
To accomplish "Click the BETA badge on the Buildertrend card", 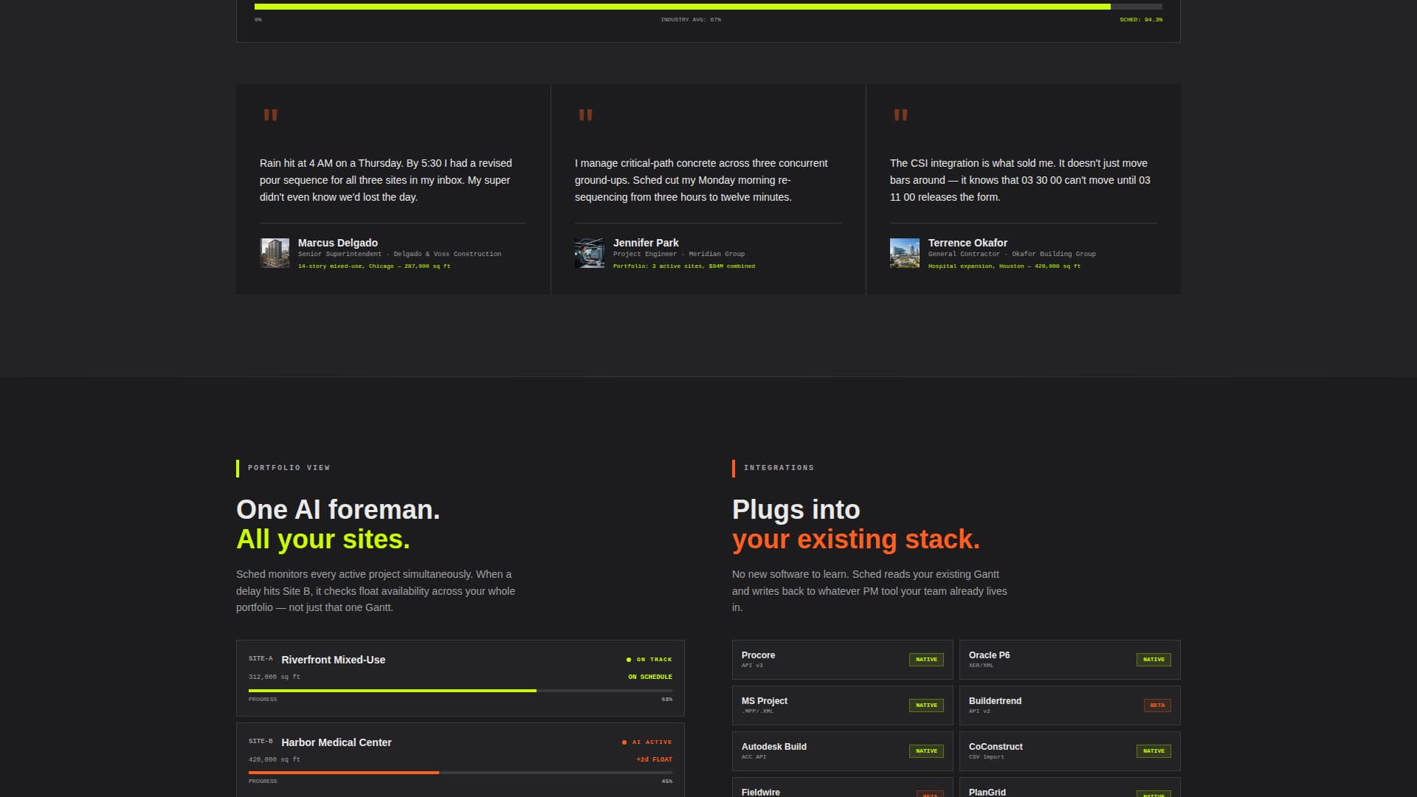I will click(1157, 705).
